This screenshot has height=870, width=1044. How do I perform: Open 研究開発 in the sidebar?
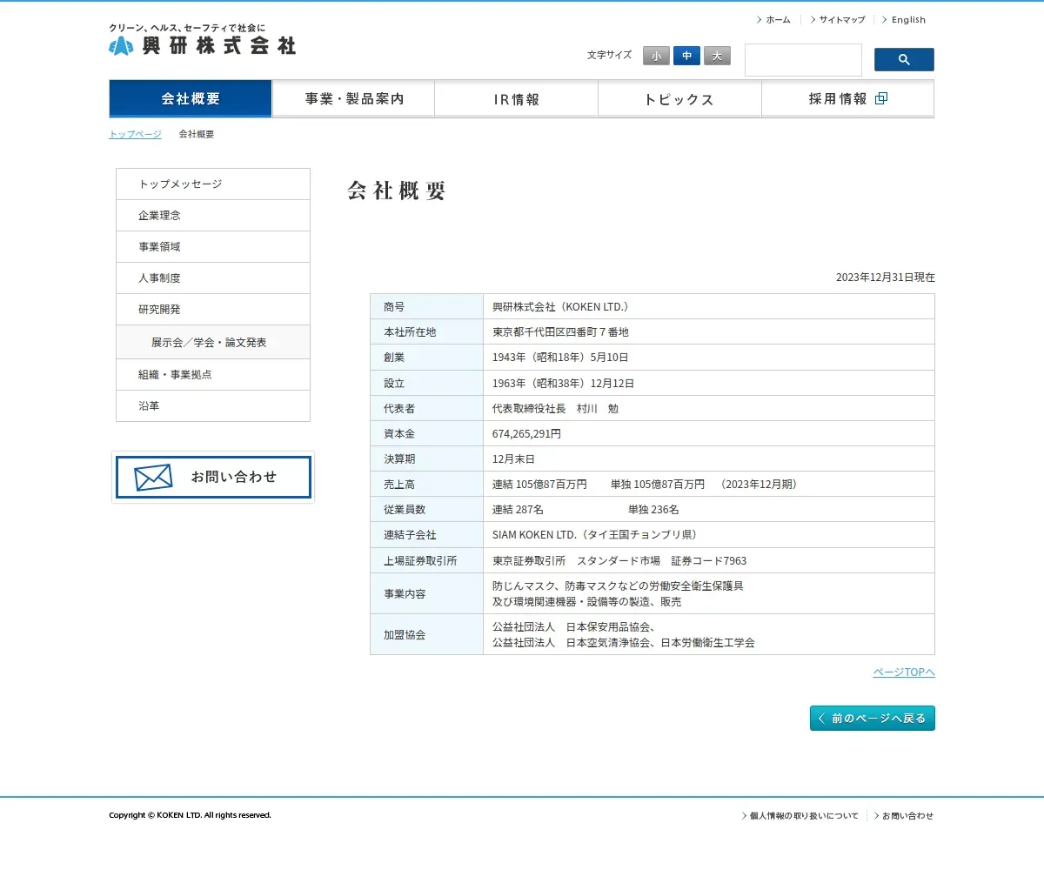tap(213, 310)
